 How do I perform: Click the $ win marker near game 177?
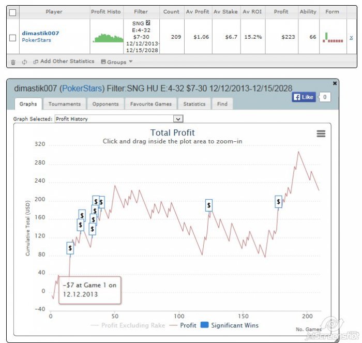pos(278,202)
